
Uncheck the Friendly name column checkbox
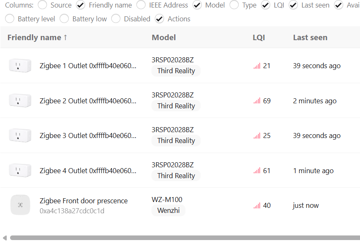(81, 5)
